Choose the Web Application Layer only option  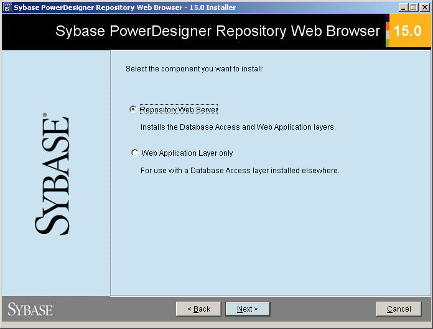tap(135, 153)
